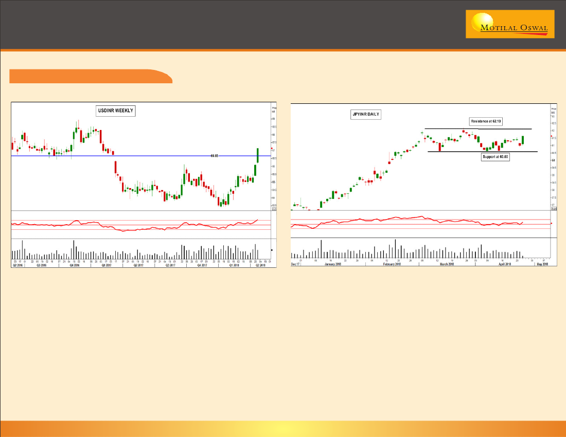This screenshot has width=566, height=437.
Task: Click the blank orange section header bar
Action: click(x=91, y=76)
